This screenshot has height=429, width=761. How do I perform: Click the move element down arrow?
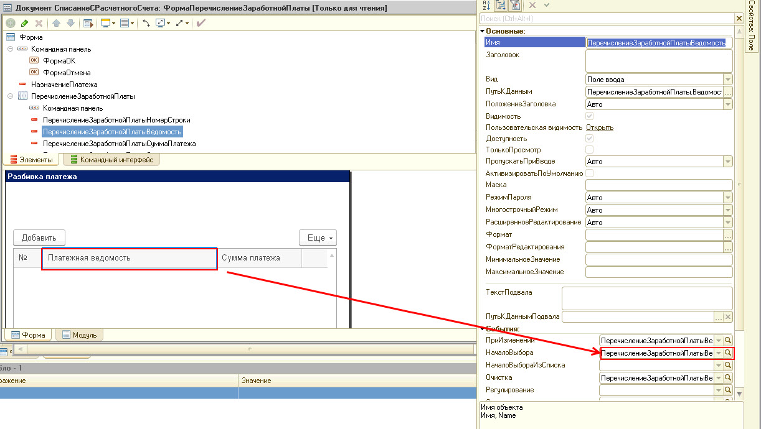(x=70, y=23)
